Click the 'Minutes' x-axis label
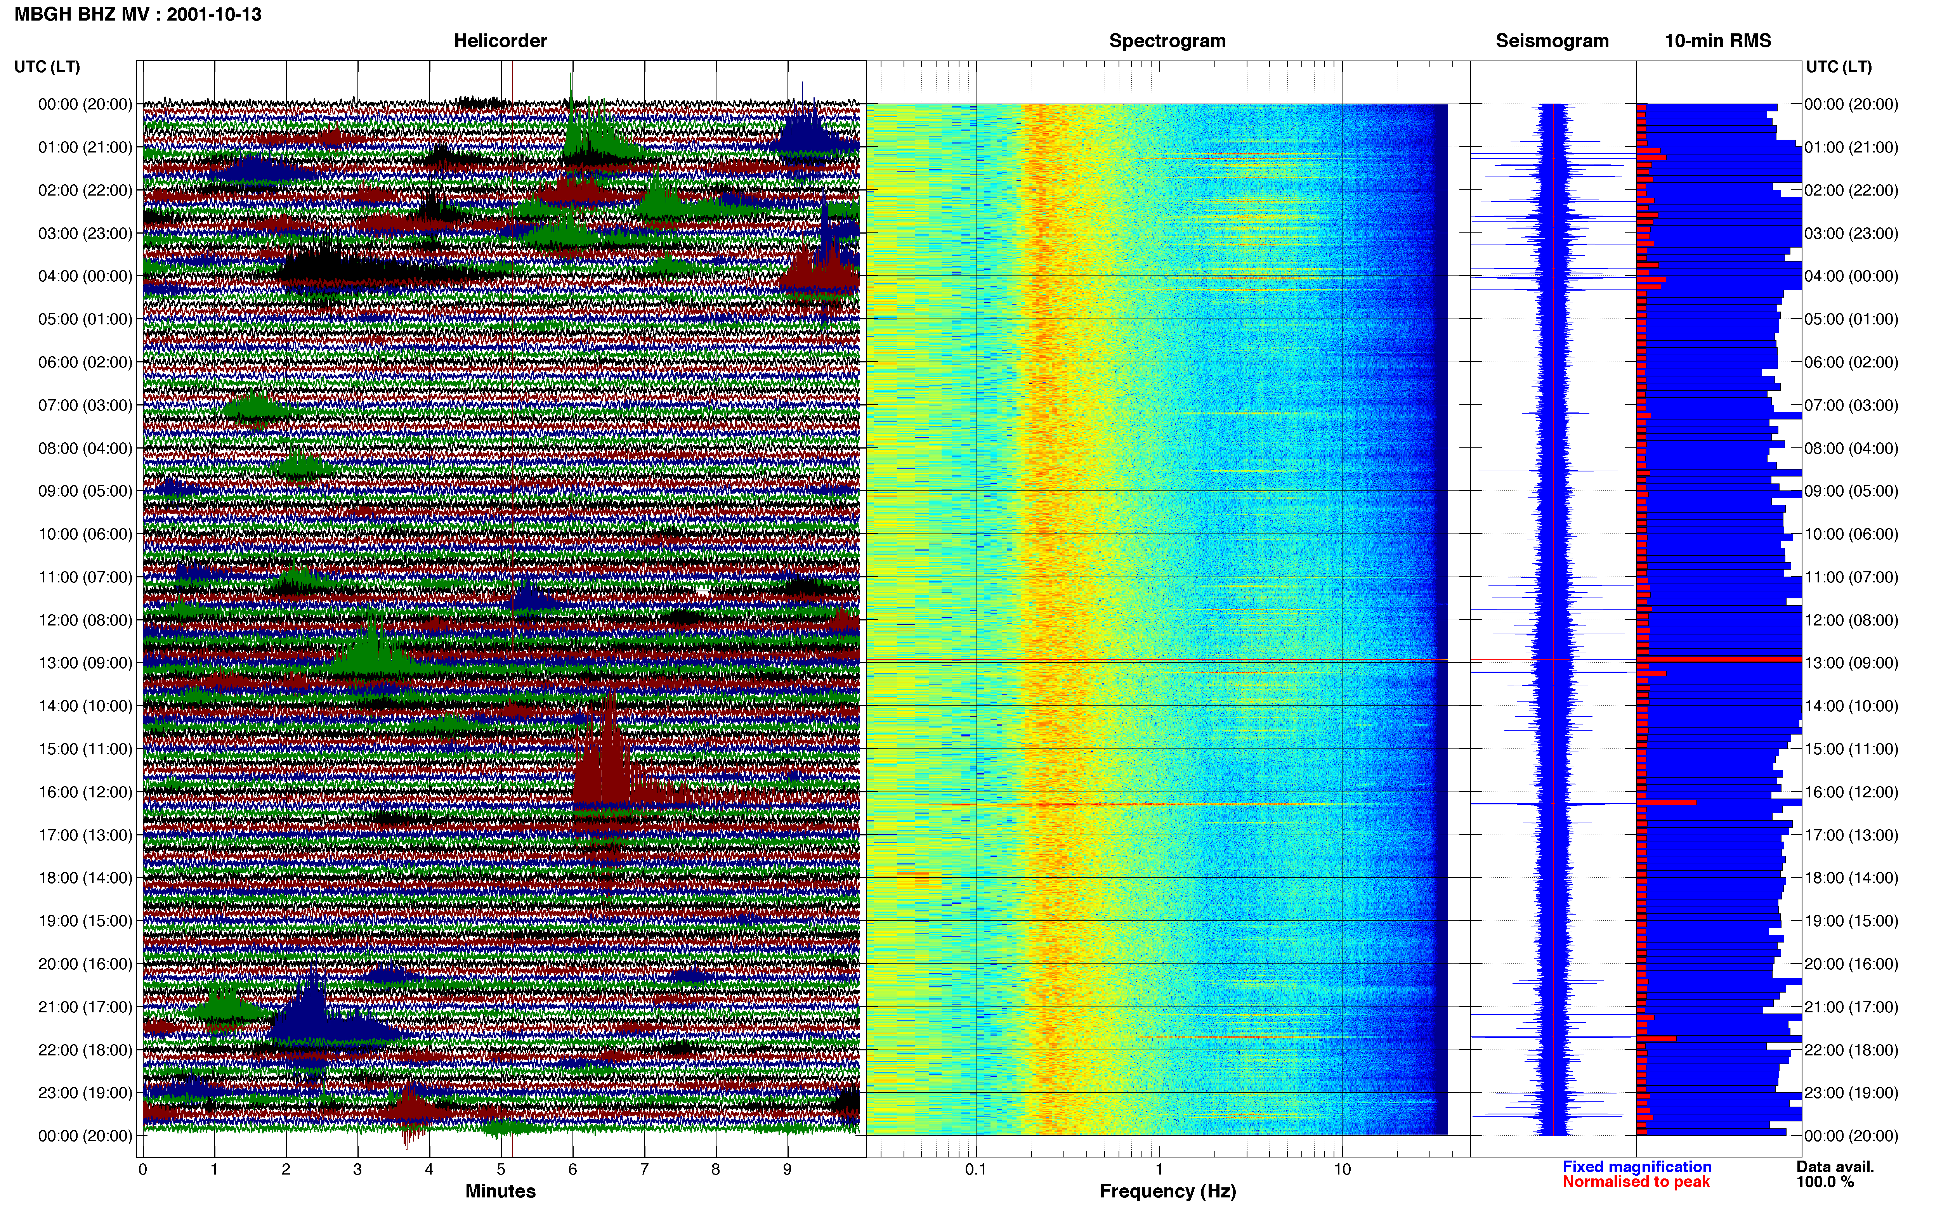The image size is (1948, 1218). click(x=500, y=1191)
